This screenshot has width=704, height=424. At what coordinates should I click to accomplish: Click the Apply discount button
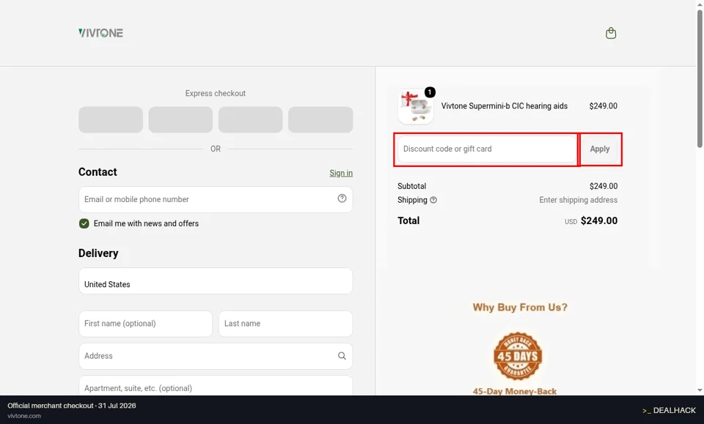click(600, 149)
